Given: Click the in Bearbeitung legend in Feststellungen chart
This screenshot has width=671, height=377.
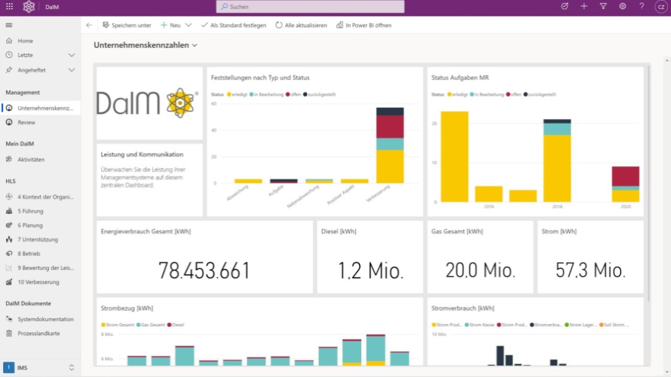Looking at the screenshot, I should point(266,95).
